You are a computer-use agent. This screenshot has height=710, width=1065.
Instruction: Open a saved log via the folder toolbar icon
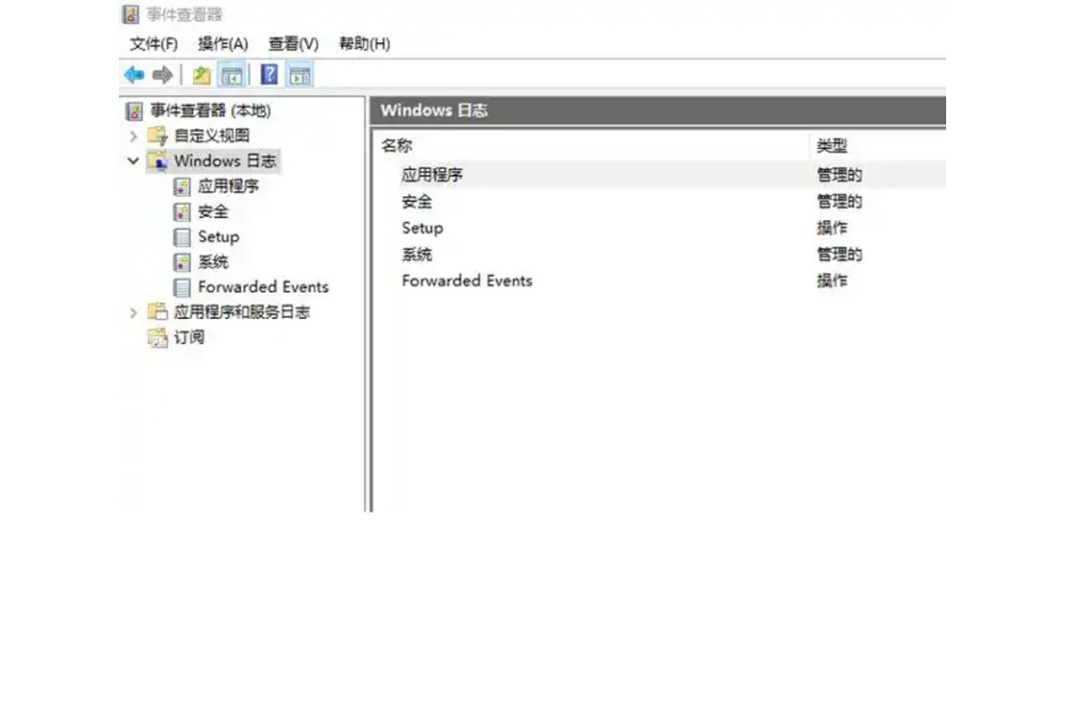click(x=201, y=73)
